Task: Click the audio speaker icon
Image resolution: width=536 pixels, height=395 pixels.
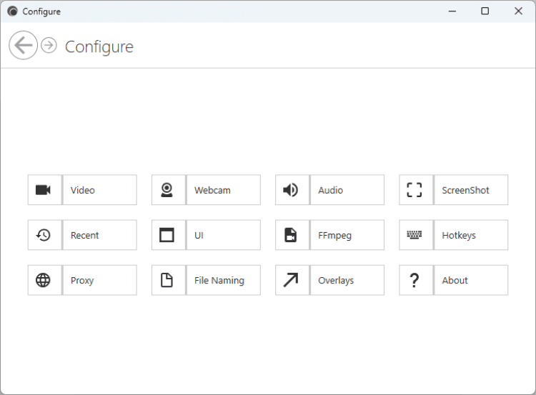Action: point(291,190)
